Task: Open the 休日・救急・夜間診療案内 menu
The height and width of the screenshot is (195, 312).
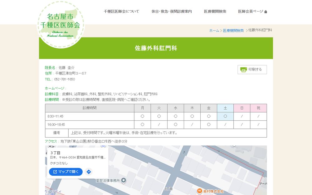Action: 172,11
